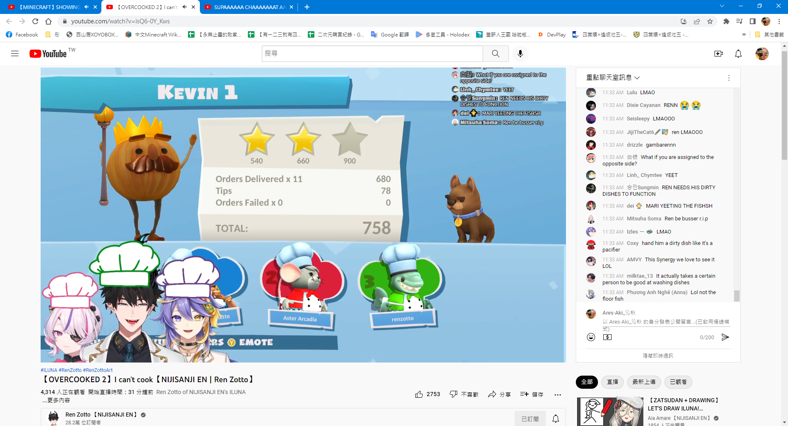
Task: Share the video with 分享 button
Action: point(499,394)
